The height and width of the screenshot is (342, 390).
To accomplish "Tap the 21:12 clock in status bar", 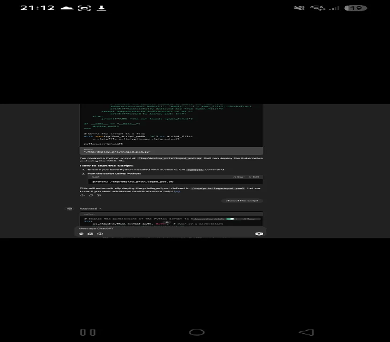I will point(37,8).
